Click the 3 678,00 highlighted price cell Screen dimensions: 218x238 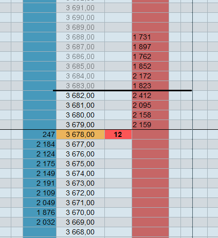[80, 134]
